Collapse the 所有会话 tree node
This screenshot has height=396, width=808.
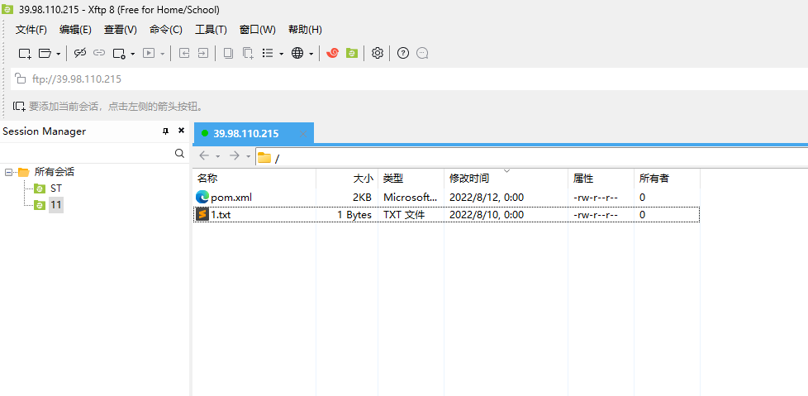pyautogui.click(x=8, y=173)
